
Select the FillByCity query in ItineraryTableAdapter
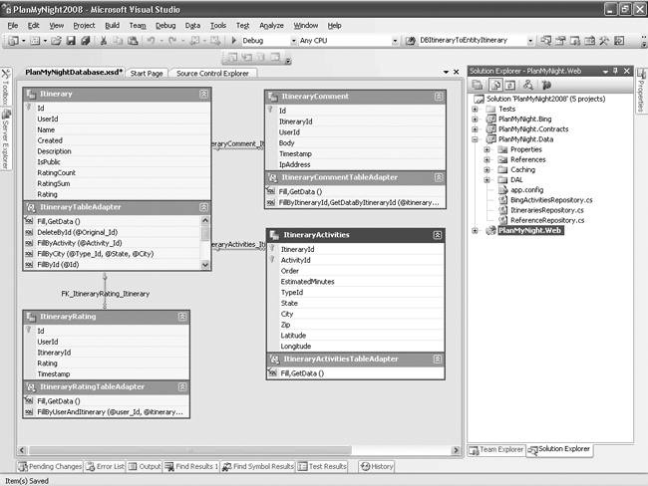[113, 254]
